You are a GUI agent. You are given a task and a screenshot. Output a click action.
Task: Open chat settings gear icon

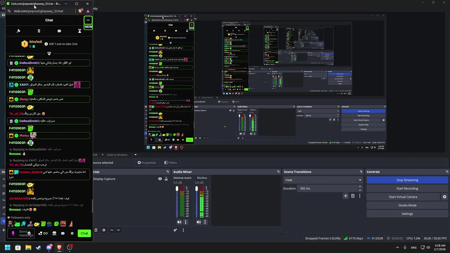(72, 233)
